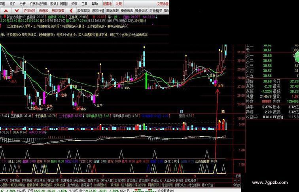Screen dimensions: 299x192
Task: Click the 创业 index value 2122.90 in status bar
Action: [91, 190]
